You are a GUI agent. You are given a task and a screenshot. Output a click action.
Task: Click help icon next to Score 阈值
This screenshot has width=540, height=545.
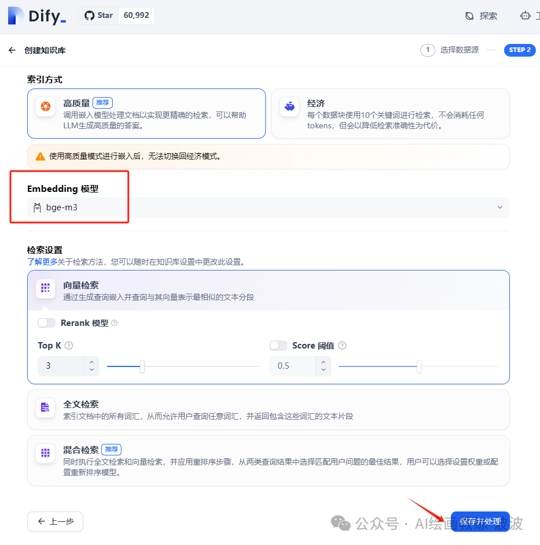(x=342, y=346)
